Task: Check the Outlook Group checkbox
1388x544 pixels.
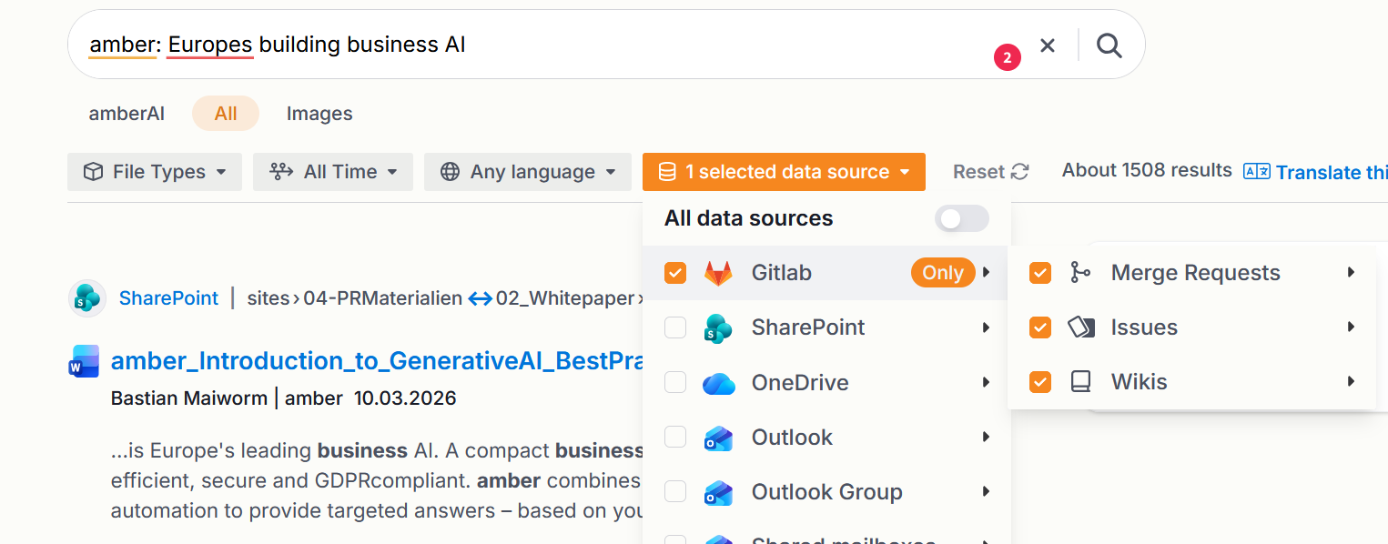Action: click(x=675, y=492)
